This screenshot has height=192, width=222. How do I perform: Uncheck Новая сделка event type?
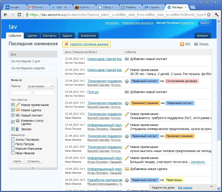click(13, 110)
